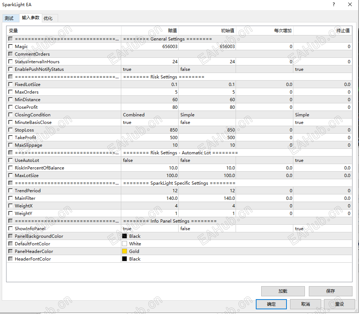The height and width of the screenshot is (314, 359).
Task: Tick the CloseProfit checkbox
Action: coord(10,107)
